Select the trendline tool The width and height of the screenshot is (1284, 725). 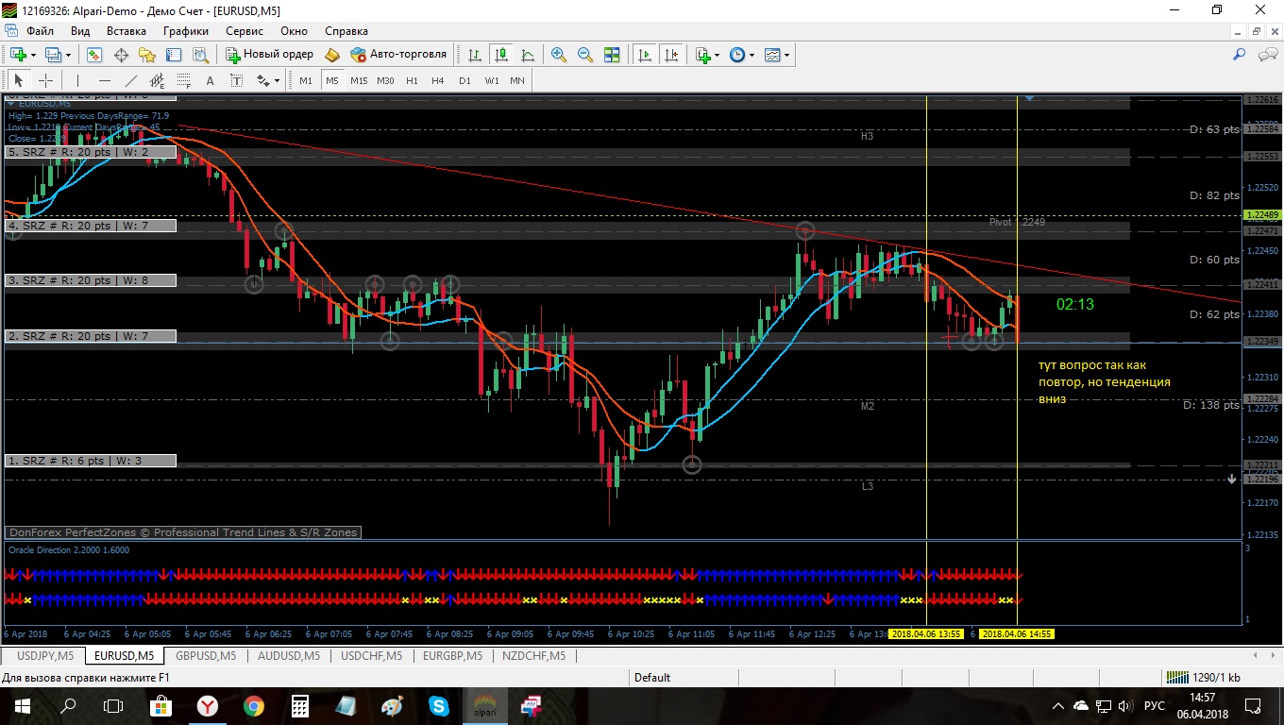130,80
